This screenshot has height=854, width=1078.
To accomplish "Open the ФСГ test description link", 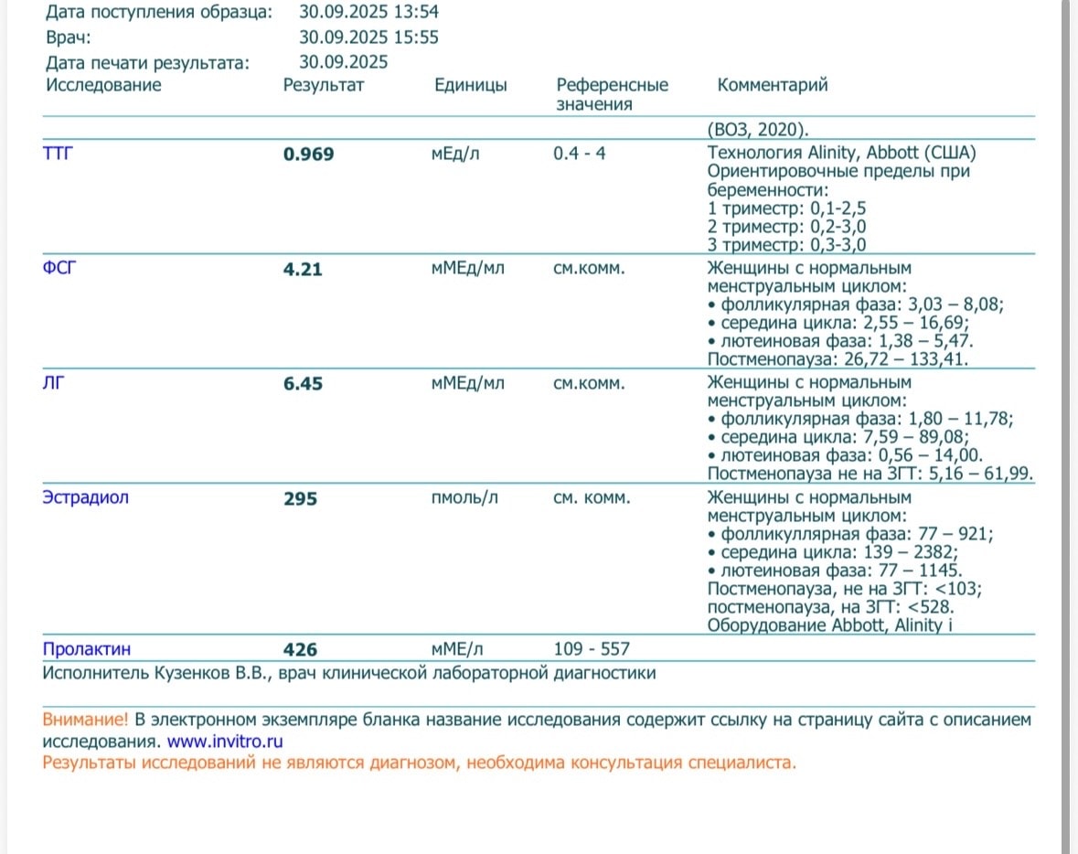I will click(x=59, y=268).
